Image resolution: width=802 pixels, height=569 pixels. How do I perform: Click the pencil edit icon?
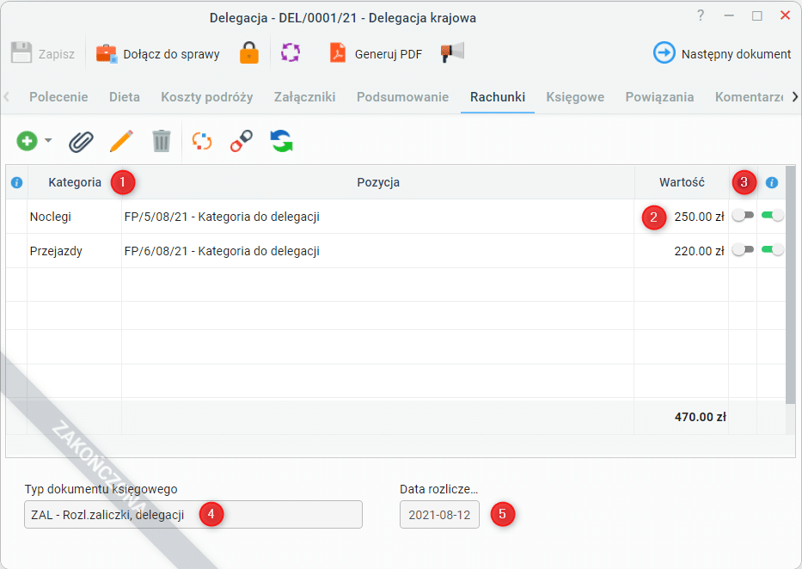pyautogui.click(x=121, y=141)
